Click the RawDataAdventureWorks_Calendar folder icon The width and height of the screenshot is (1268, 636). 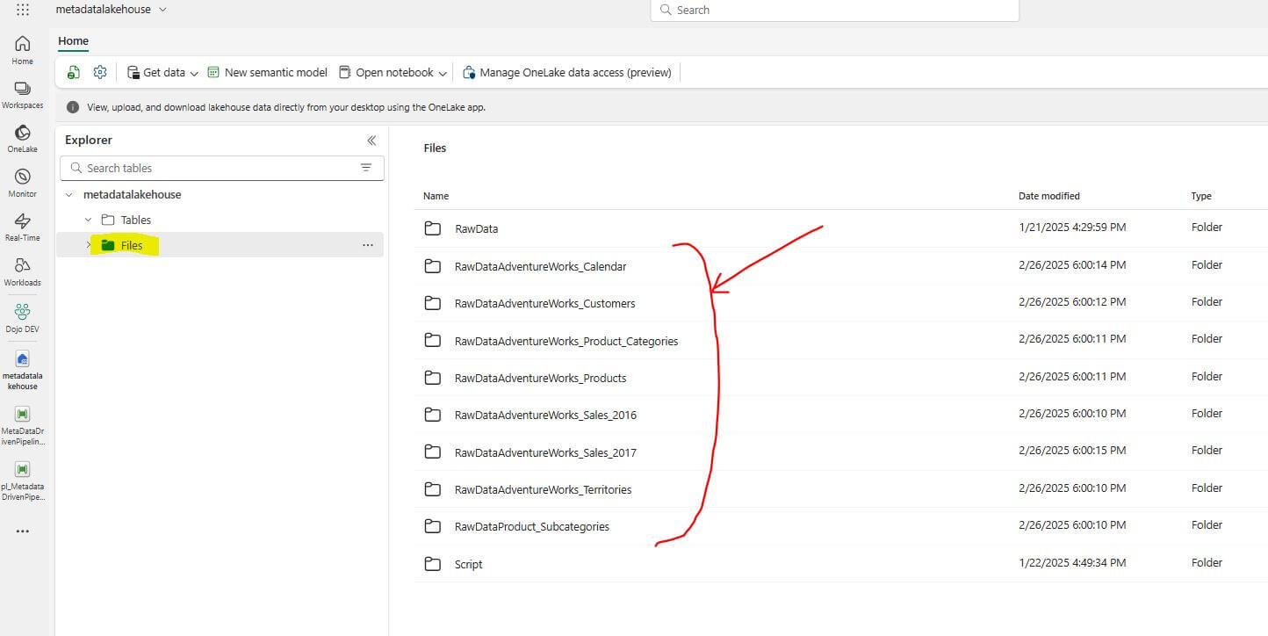pos(432,266)
